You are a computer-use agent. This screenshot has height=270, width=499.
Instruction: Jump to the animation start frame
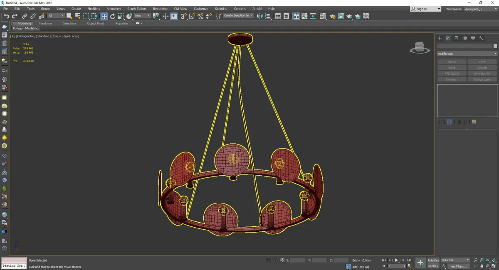coord(384,260)
